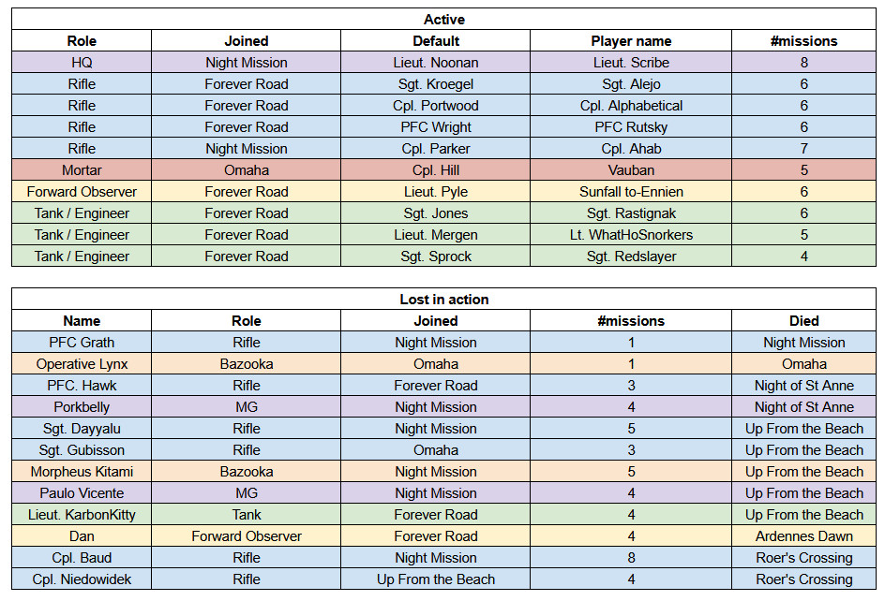Click the Cpl. Niedowidek cell
This screenshot has width=885, height=601.
pos(82,579)
